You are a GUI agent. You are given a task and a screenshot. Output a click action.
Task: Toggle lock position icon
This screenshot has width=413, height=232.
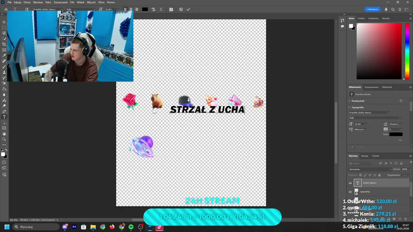370,175
